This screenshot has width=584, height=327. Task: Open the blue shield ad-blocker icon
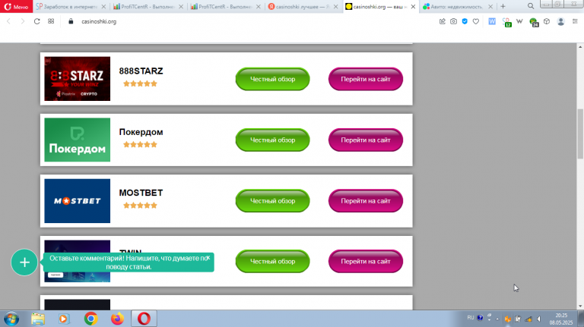pyautogui.click(x=465, y=21)
